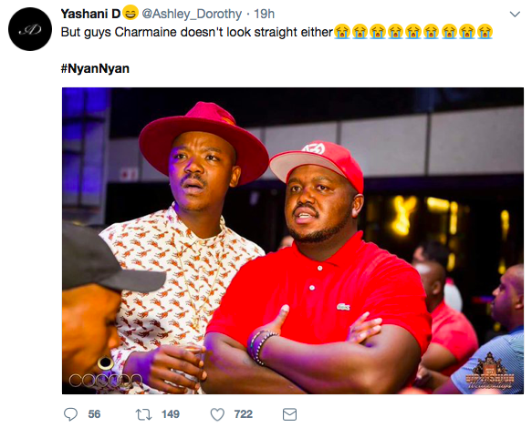The image size is (532, 428).
Task: Enlarge the attached nightclub photo
Action: pos(293,240)
